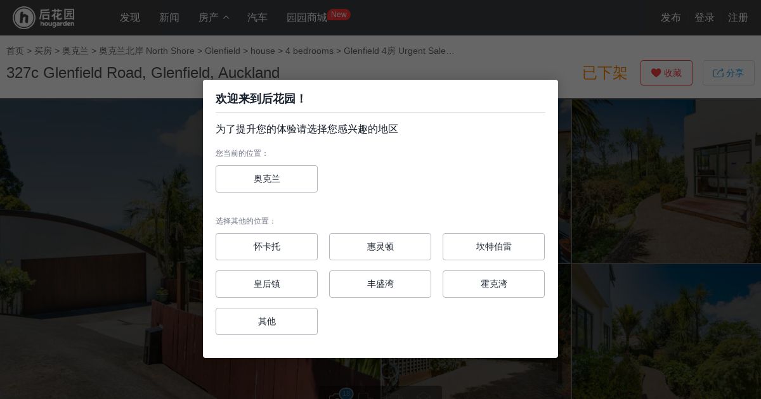Screen dimensions: 761x399
Task: Expand the 房产 dropdown menu
Action: tap(214, 18)
